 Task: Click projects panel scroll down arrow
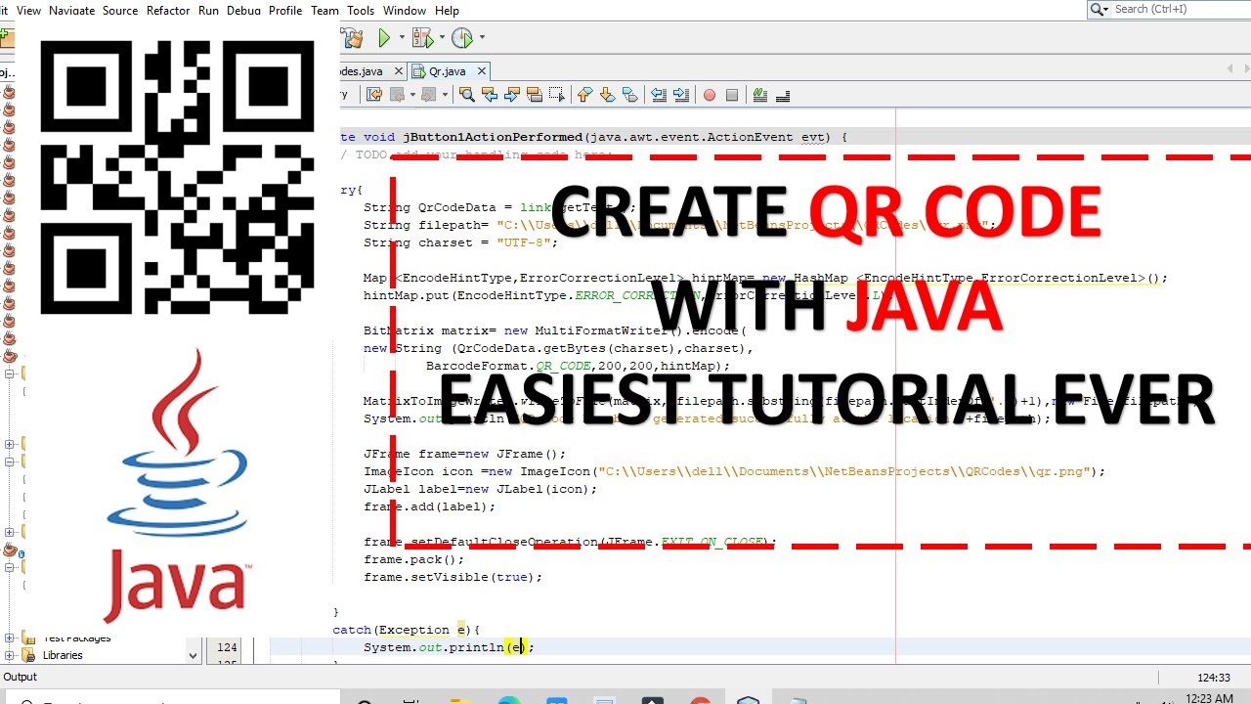194,655
